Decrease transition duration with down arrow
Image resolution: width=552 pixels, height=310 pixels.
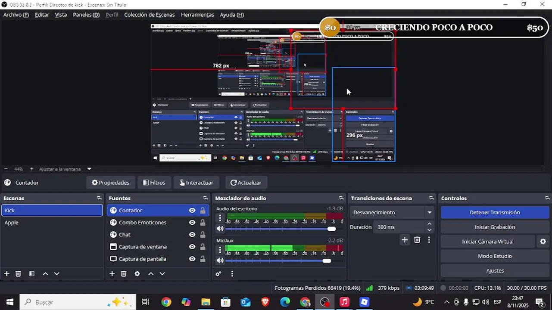coord(429,230)
